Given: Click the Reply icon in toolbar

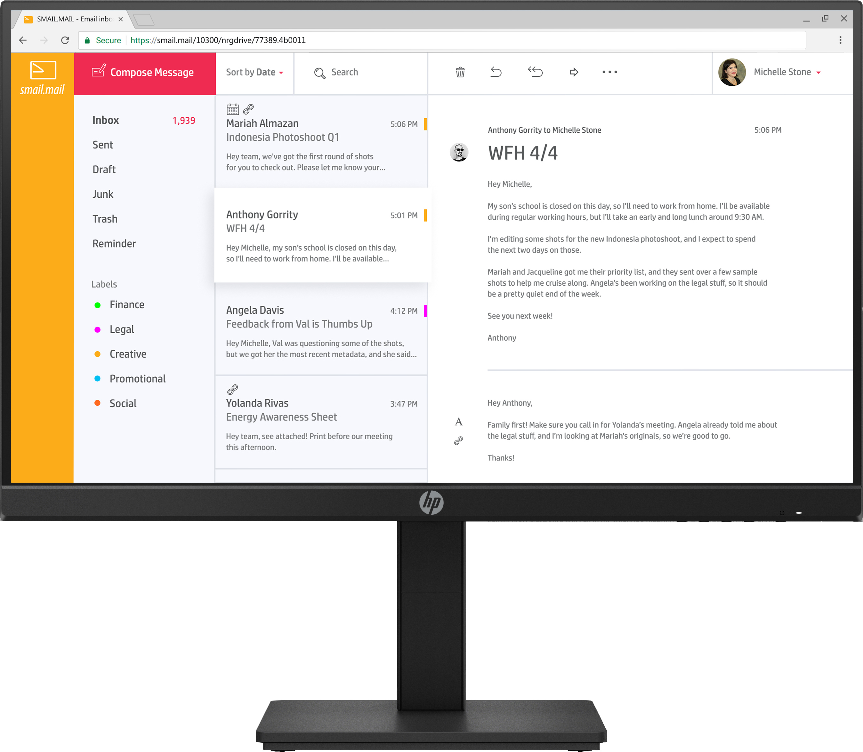Looking at the screenshot, I should pos(496,72).
